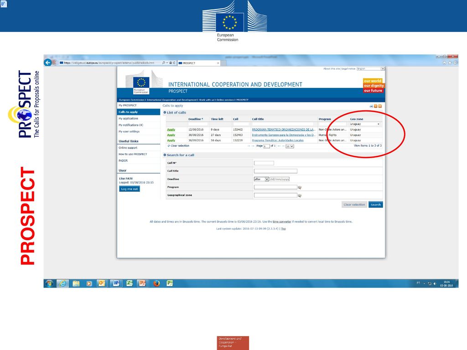Click the browser forward arrow button
The width and height of the screenshot is (467, 350).
55,62
